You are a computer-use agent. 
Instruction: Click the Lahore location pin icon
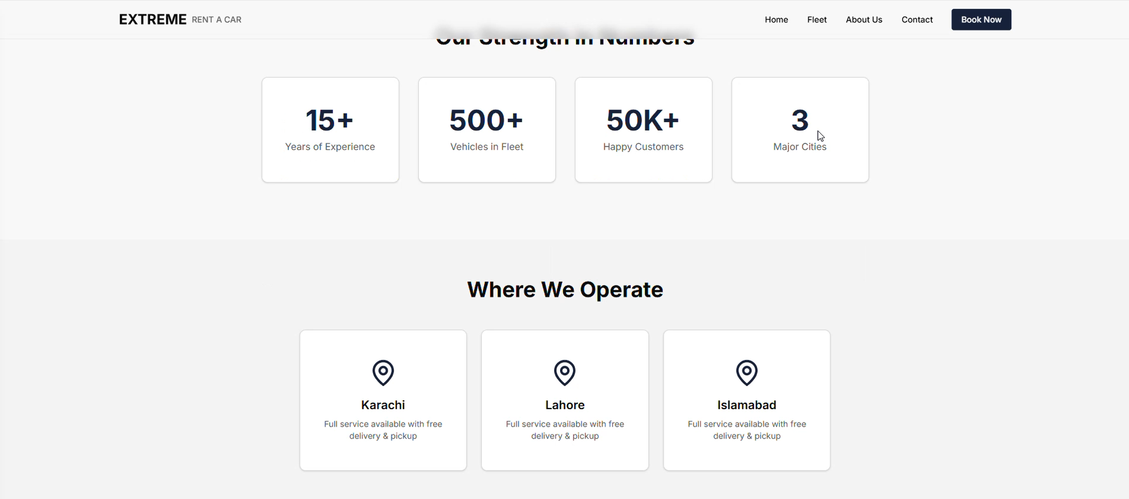565,373
